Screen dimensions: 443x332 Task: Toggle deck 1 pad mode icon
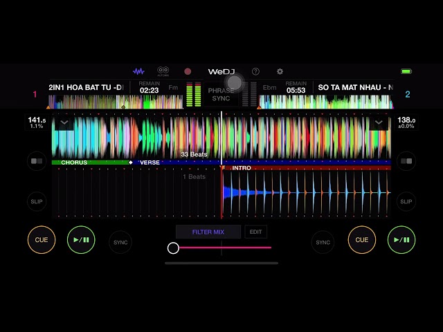pyautogui.click(x=37, y=161)
